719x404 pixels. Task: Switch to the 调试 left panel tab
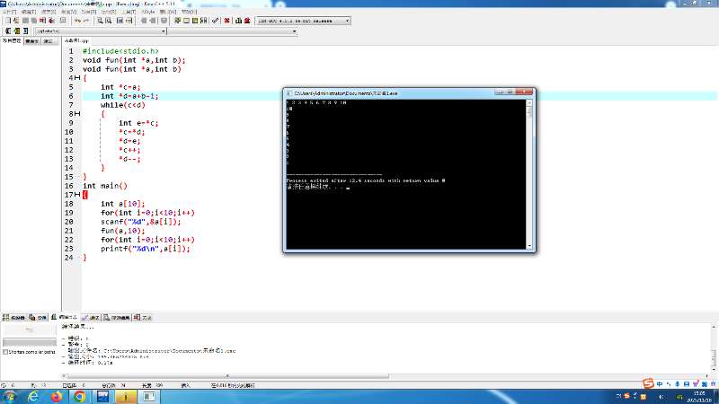click(x=49, y=41)
